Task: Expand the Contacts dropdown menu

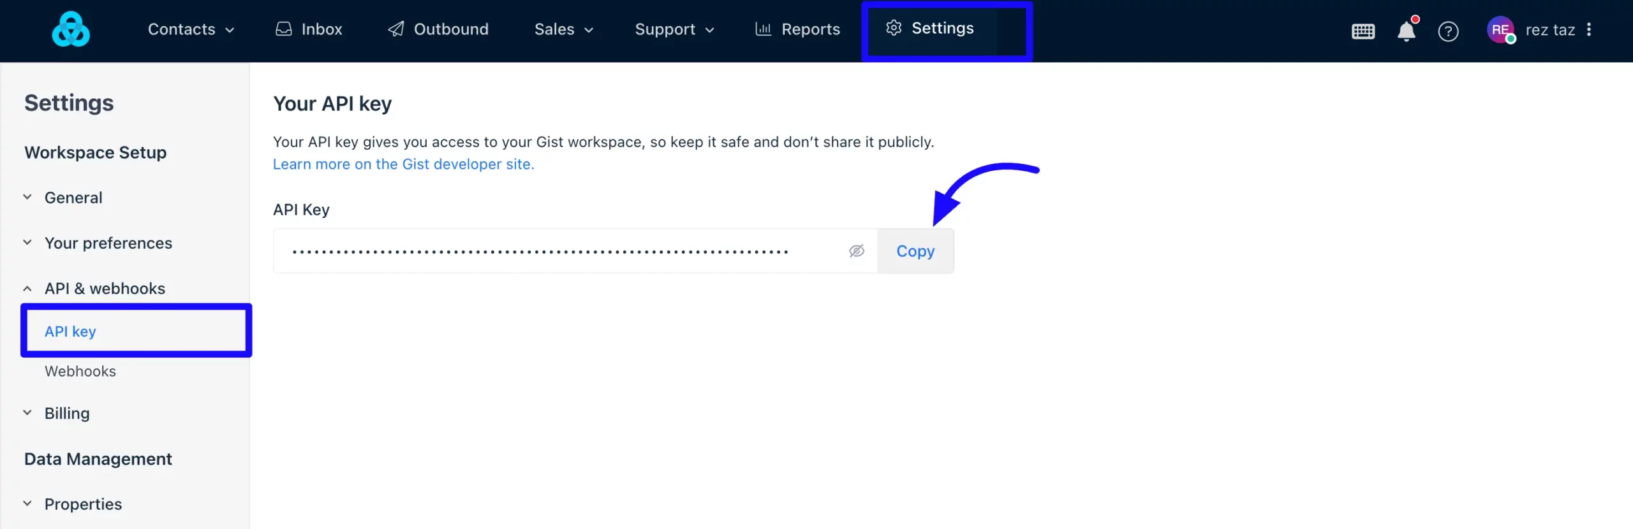Action: point(191,29)
